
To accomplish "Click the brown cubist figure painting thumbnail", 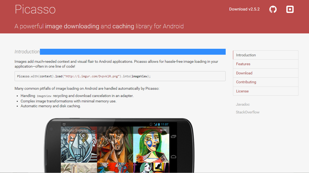I will tap(115, 144).
